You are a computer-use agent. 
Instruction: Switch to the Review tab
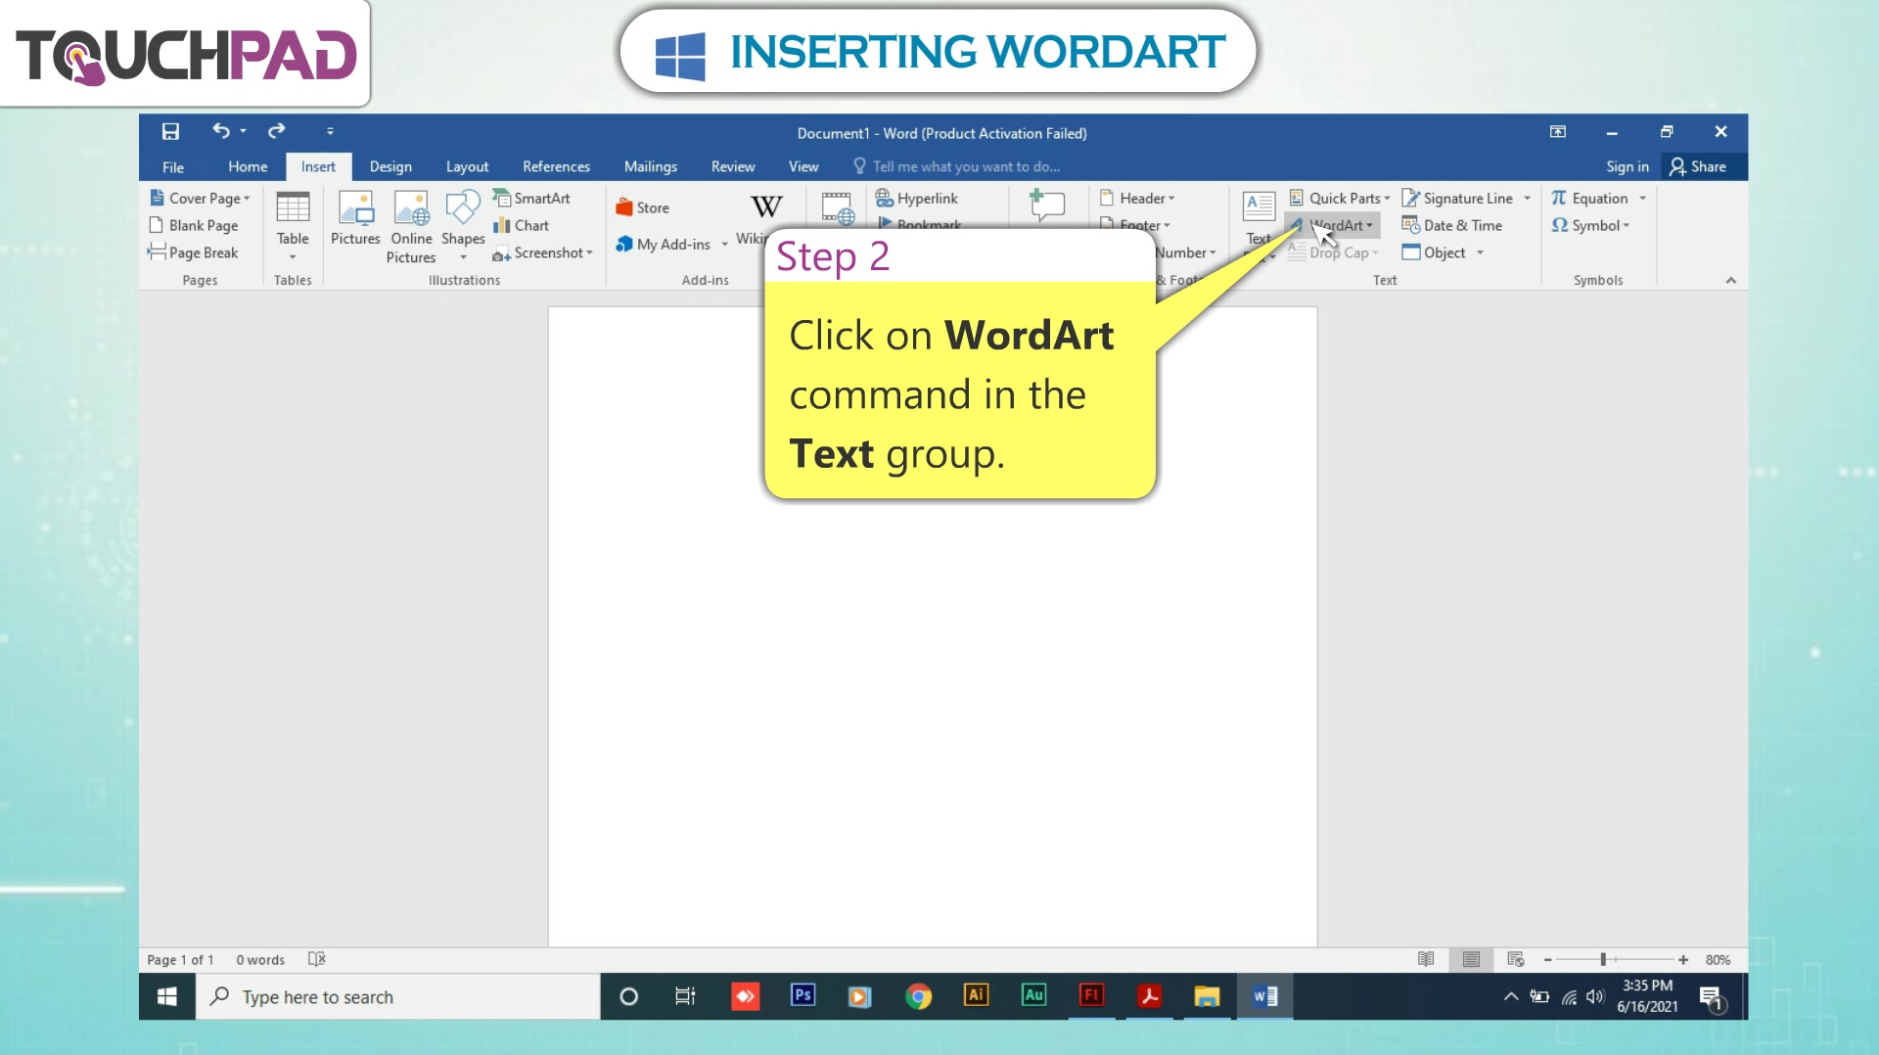point(732,166)
